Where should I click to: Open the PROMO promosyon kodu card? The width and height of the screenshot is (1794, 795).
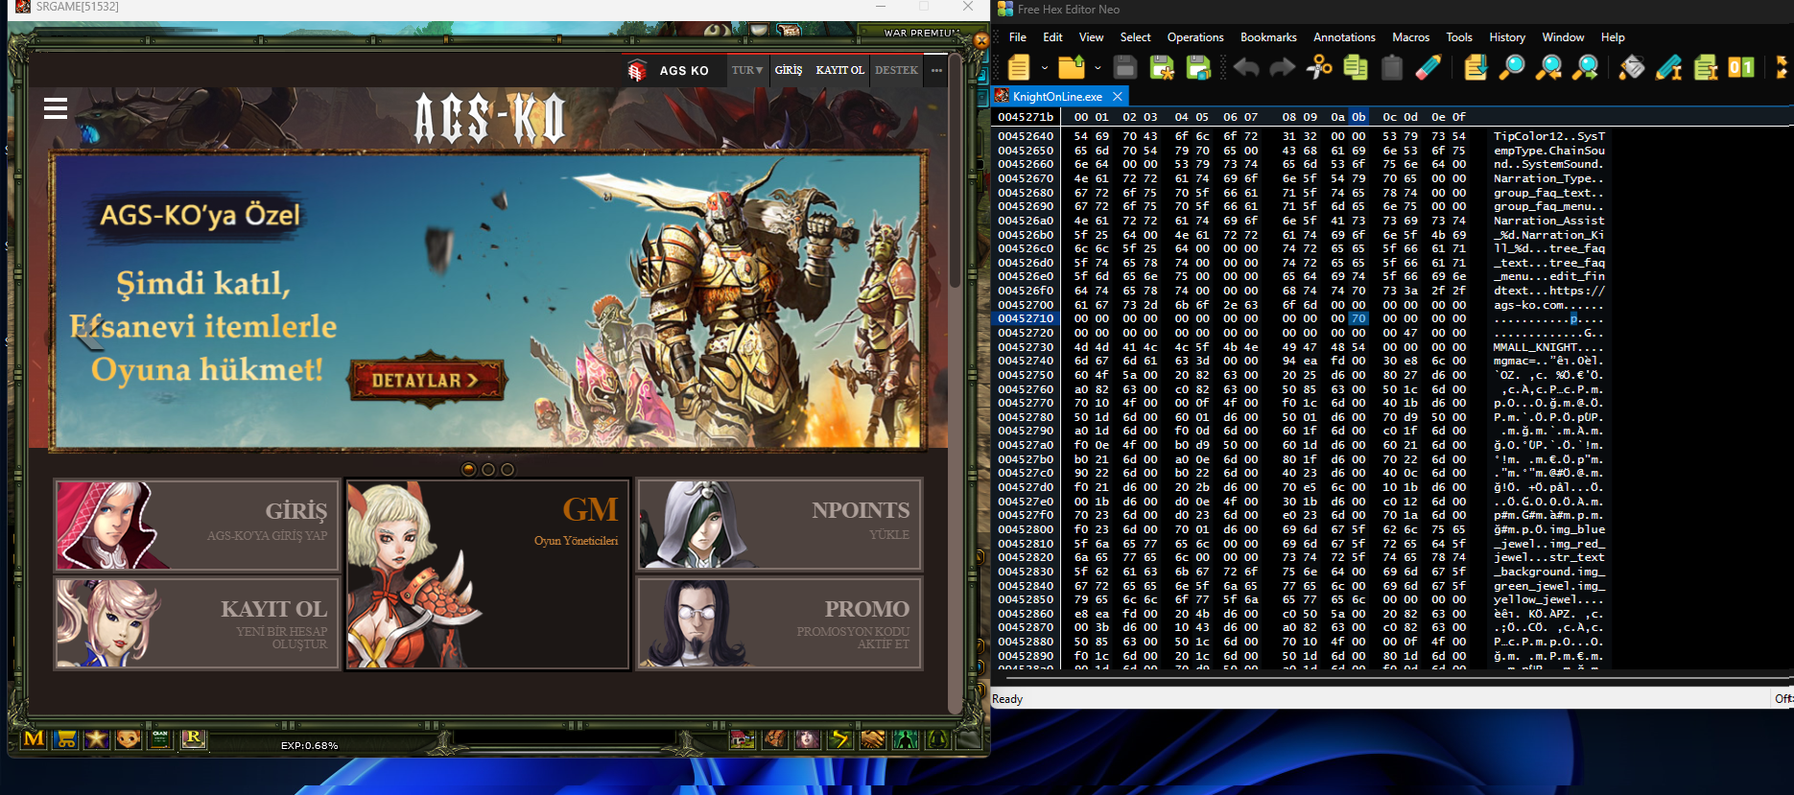coord(779,622)
